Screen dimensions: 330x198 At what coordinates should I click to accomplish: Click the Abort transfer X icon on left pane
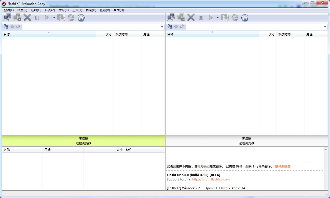tap(27, 17)
